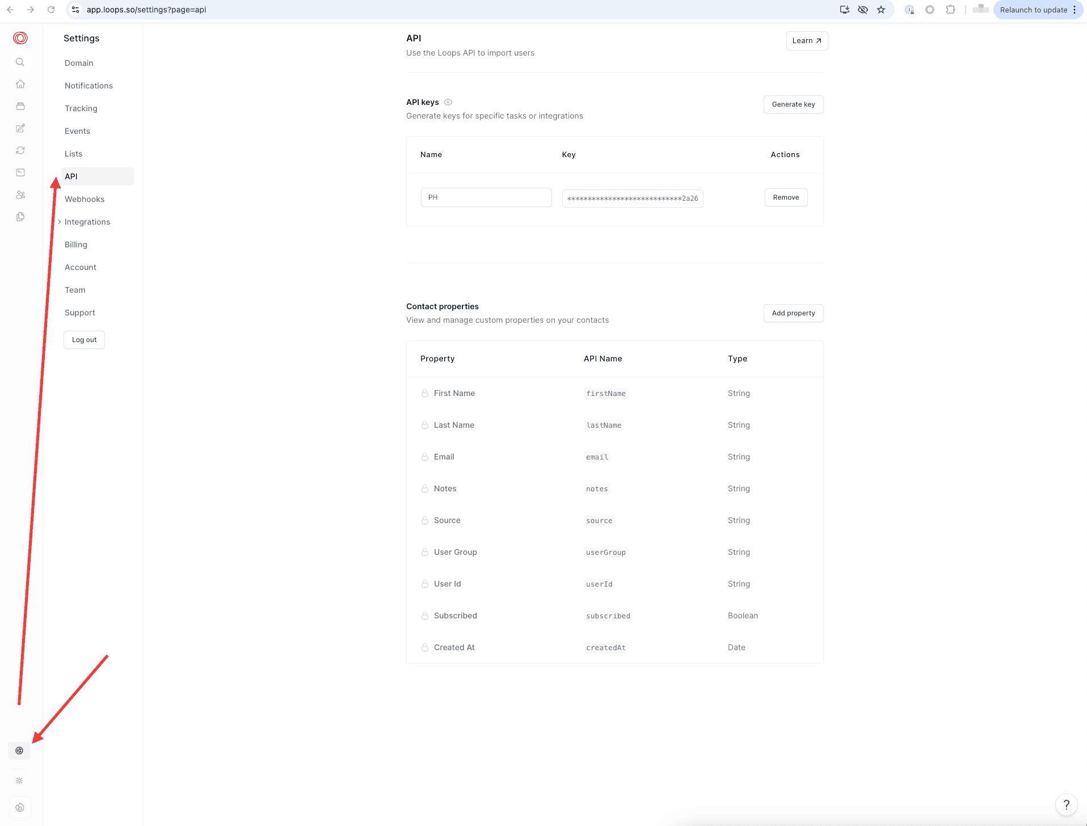The height and width of the screenshot is (826, 1087).
Task: Open Team settings page
Action: click(x=75, y=290)
